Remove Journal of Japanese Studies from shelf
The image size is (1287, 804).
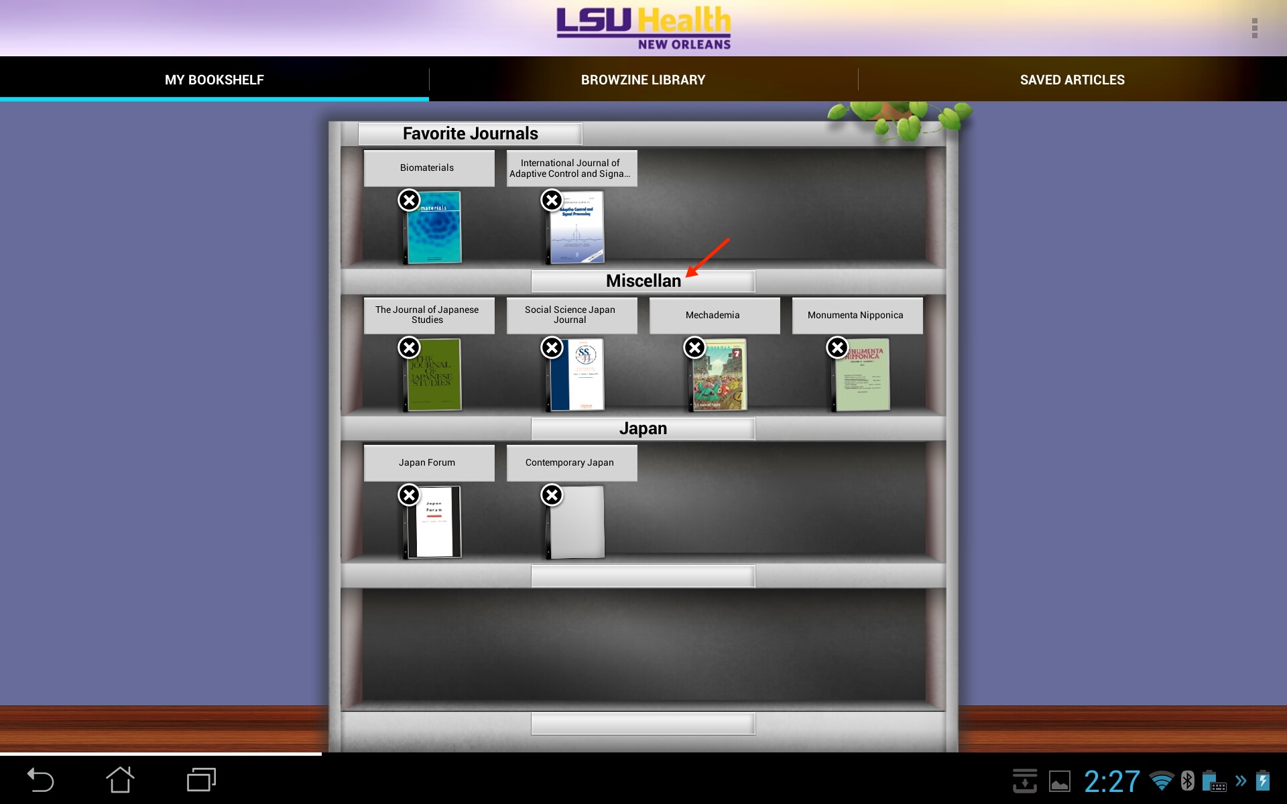(410, 346)
